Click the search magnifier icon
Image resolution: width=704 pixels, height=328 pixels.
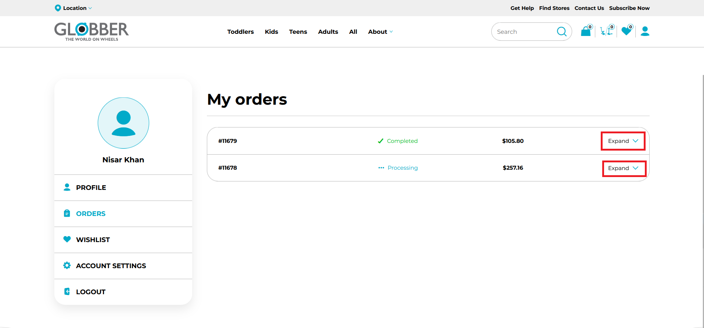(561, 32)
